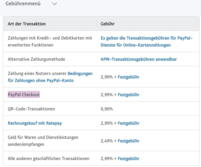Image resolution: width=201 pixels, height=167 pixels.
Task: Select 'Alle anderen geschäftlichen Transaktionen' row label
Action: (x=48, y=159)
